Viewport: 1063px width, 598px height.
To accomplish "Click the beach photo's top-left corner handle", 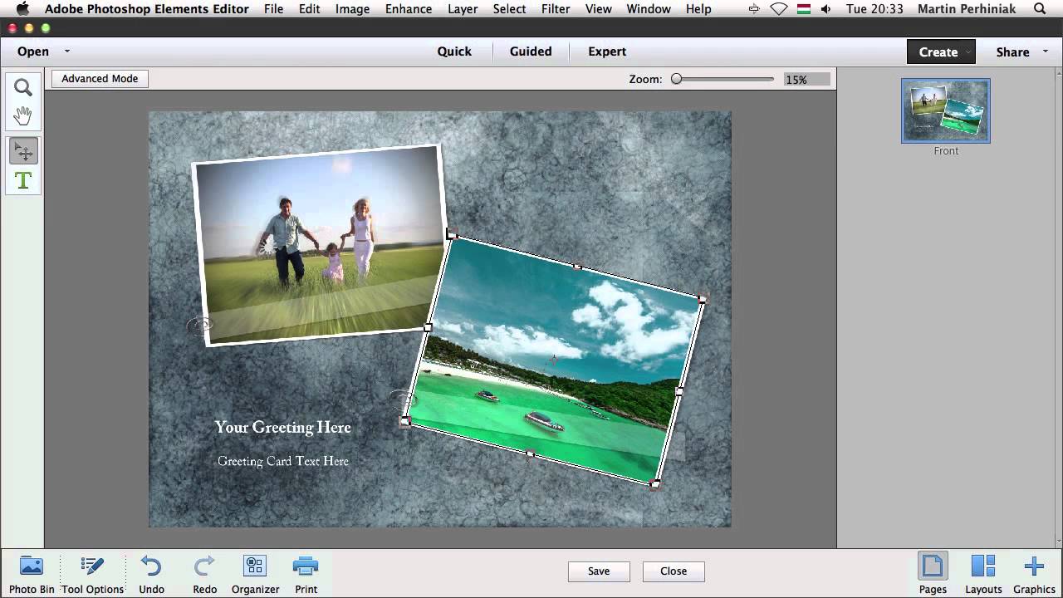I will (x=452, y=235).
